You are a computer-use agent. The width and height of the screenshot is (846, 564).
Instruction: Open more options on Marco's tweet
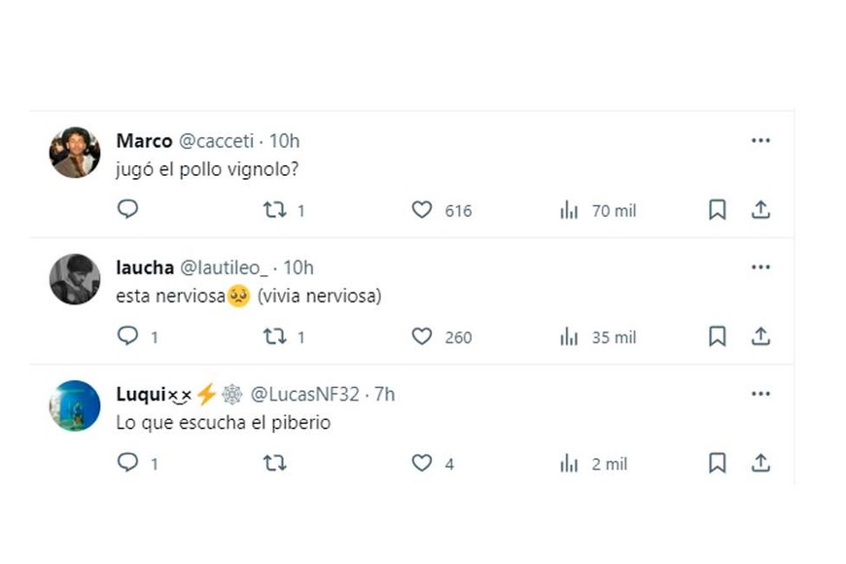(x=760, y=141)
